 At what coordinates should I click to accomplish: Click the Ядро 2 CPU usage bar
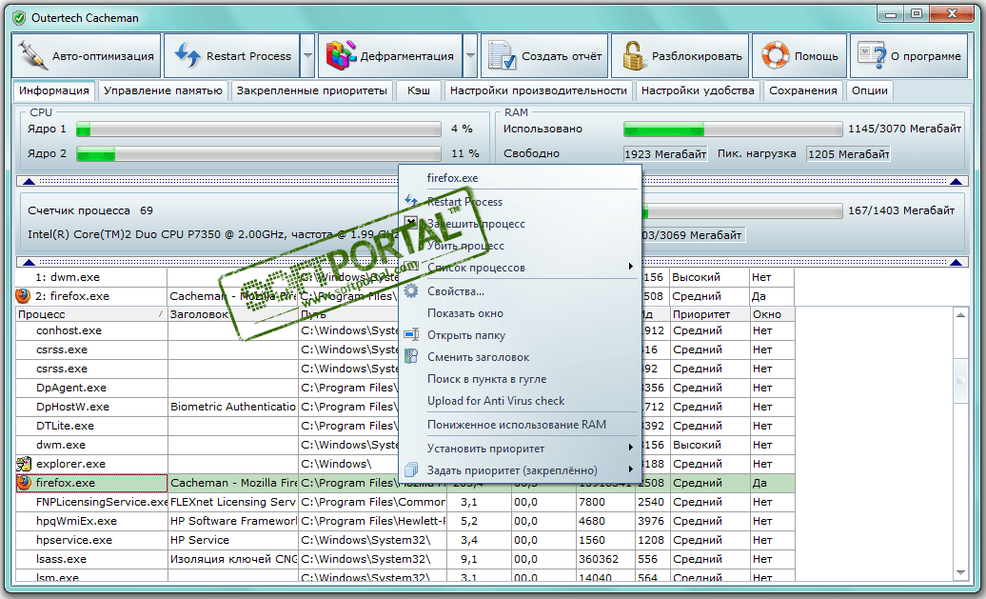point(259,153)
